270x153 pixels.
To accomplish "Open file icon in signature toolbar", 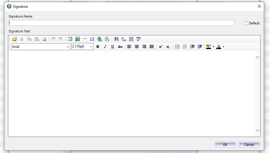I will click(15, 39).
